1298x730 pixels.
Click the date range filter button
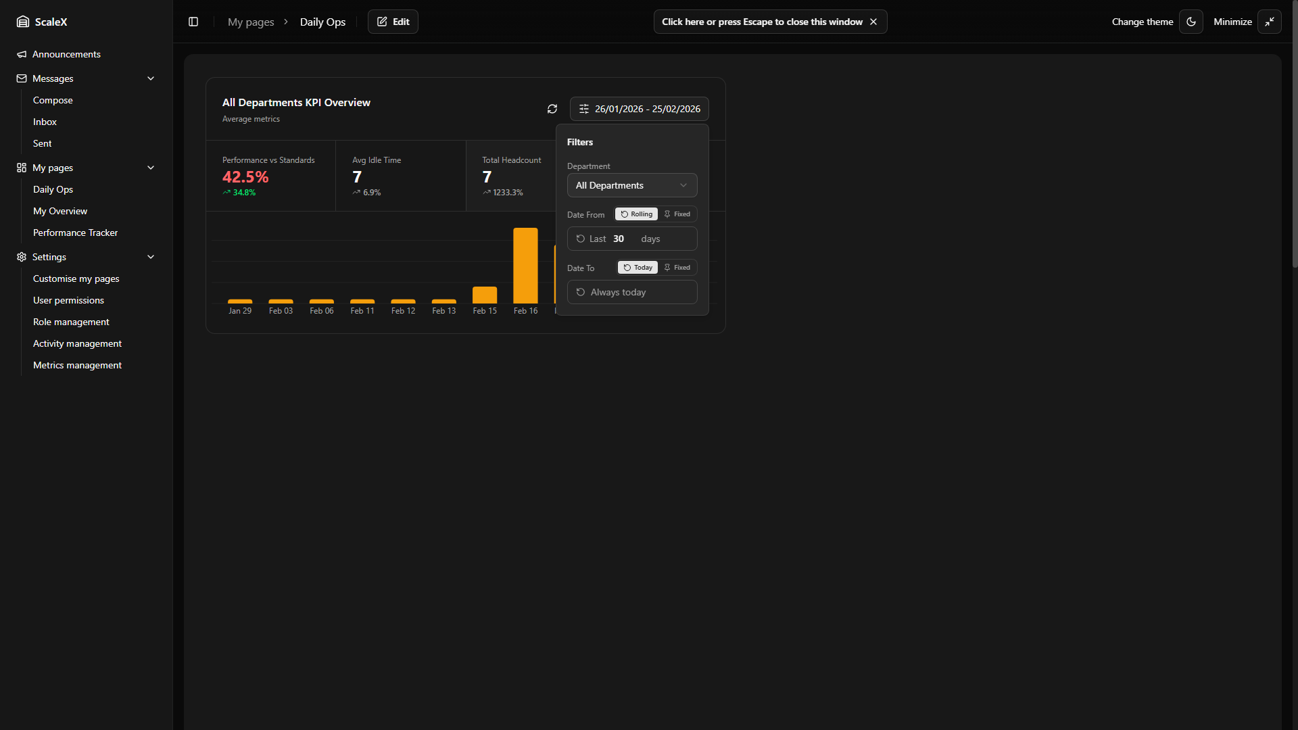[639, 109]
